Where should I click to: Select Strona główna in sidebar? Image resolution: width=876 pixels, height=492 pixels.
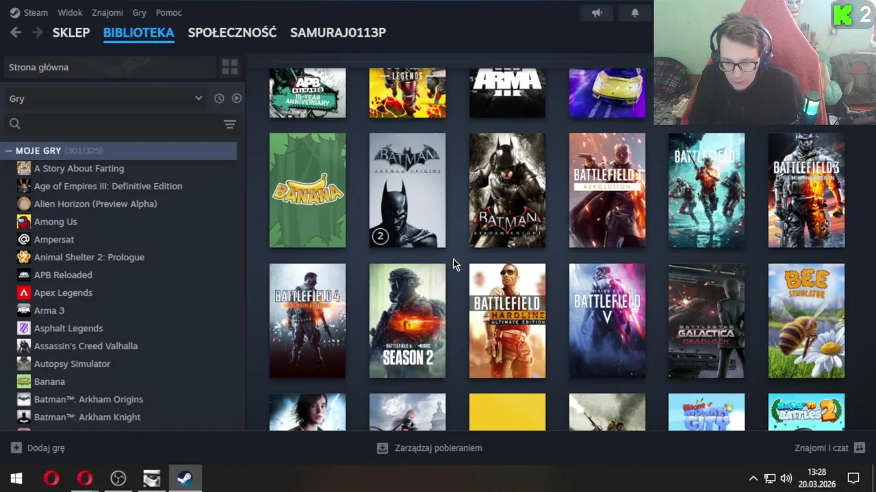(x=109, y=67)
